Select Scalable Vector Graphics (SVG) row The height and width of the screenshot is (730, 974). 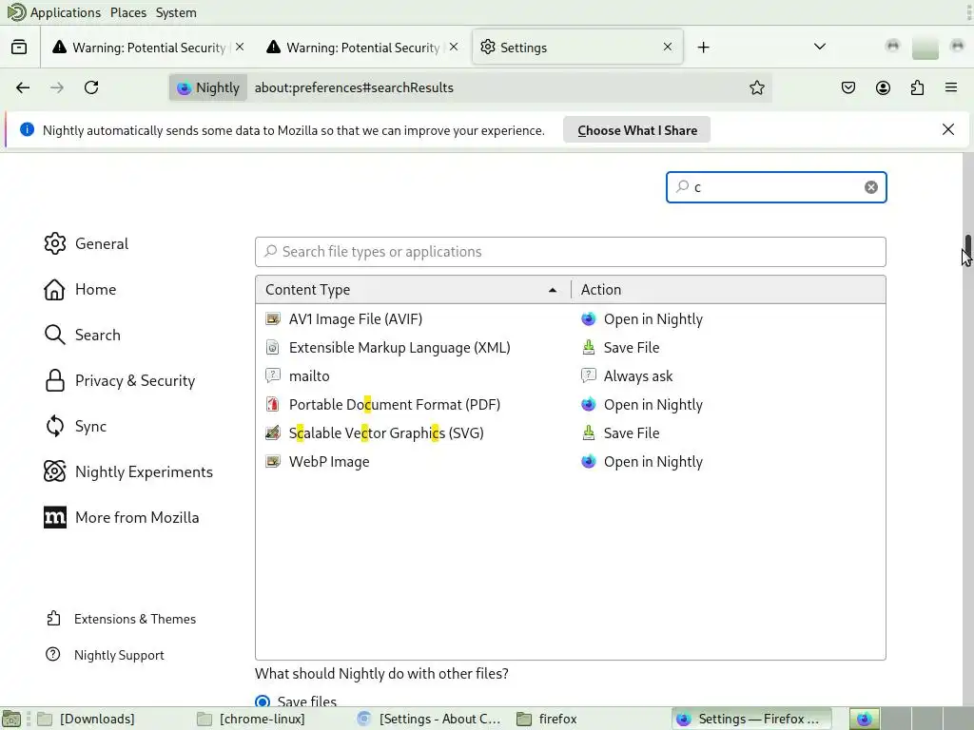click(x=571, y=433)
